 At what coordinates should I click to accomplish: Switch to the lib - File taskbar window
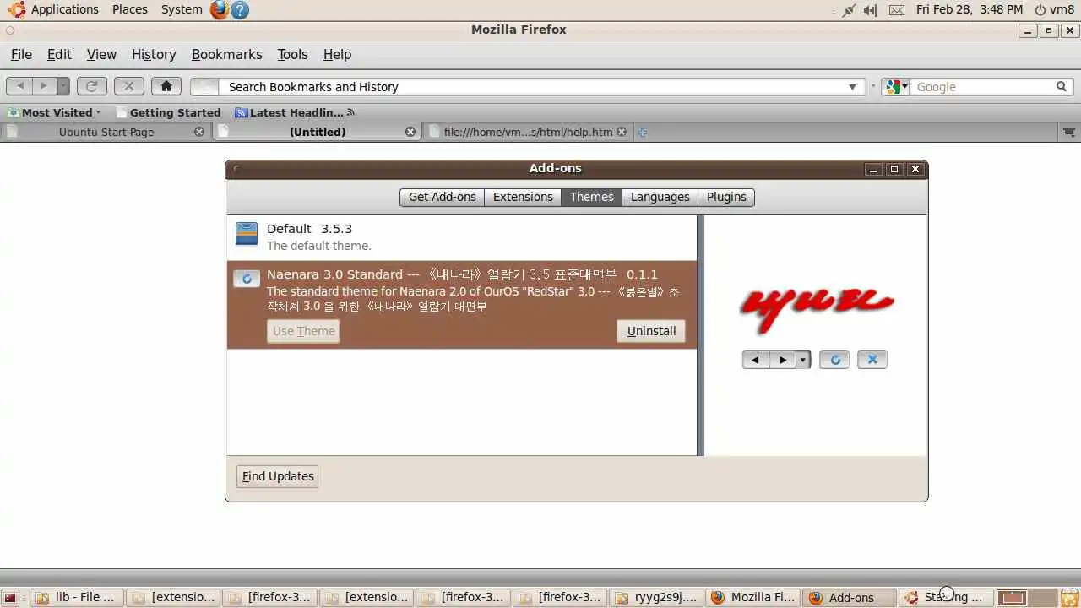tap(76, 598)
